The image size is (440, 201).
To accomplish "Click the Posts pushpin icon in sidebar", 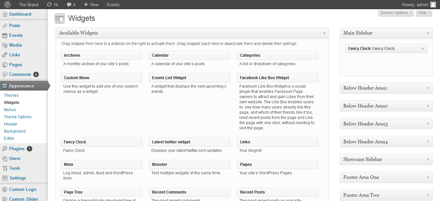I will tap(5, 26).
